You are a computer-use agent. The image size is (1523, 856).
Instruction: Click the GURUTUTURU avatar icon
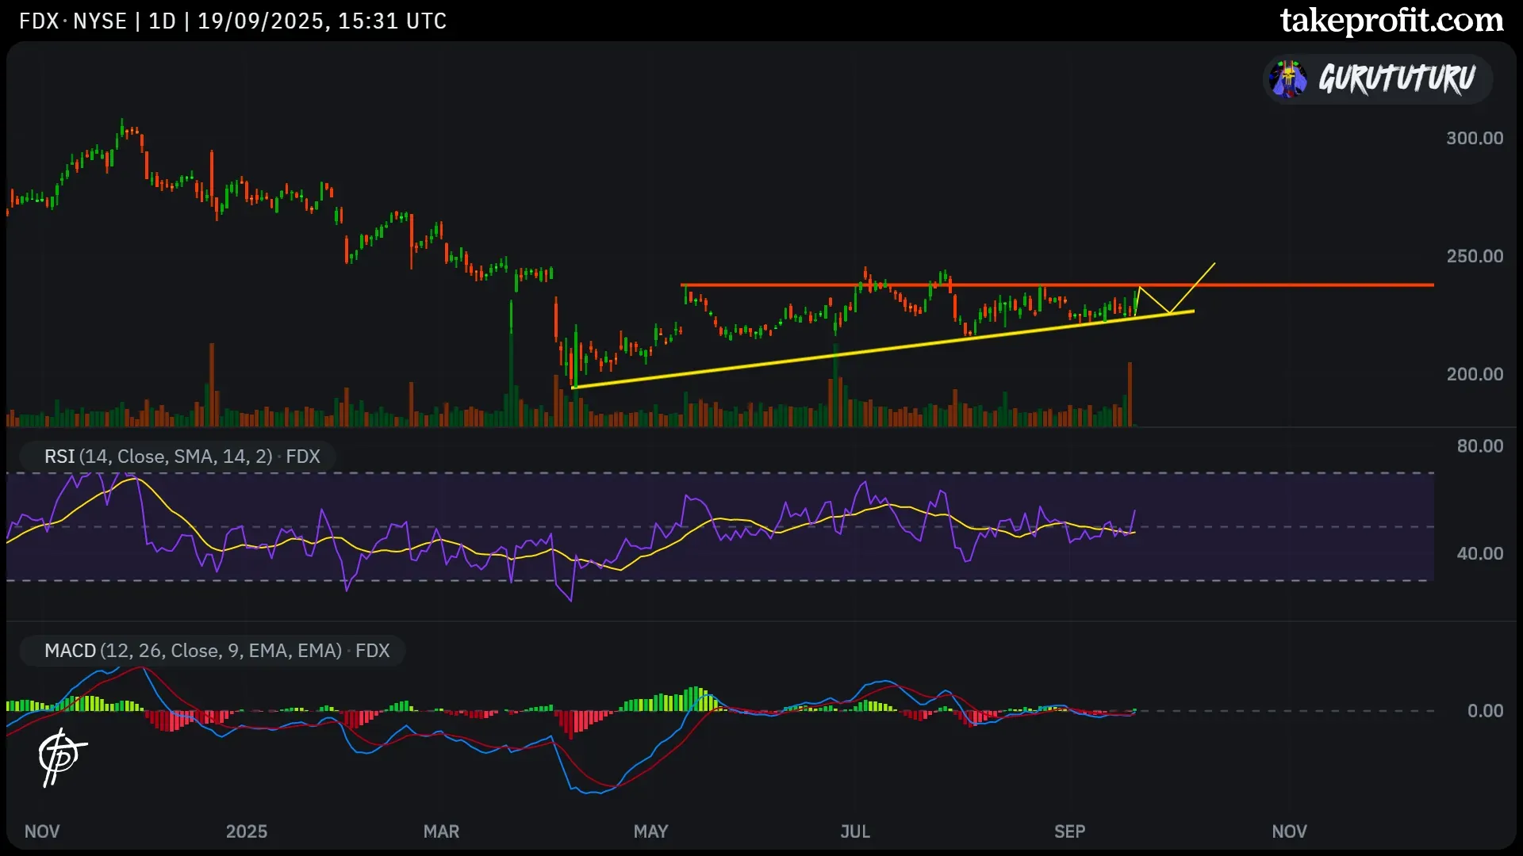coord(1287,78)
